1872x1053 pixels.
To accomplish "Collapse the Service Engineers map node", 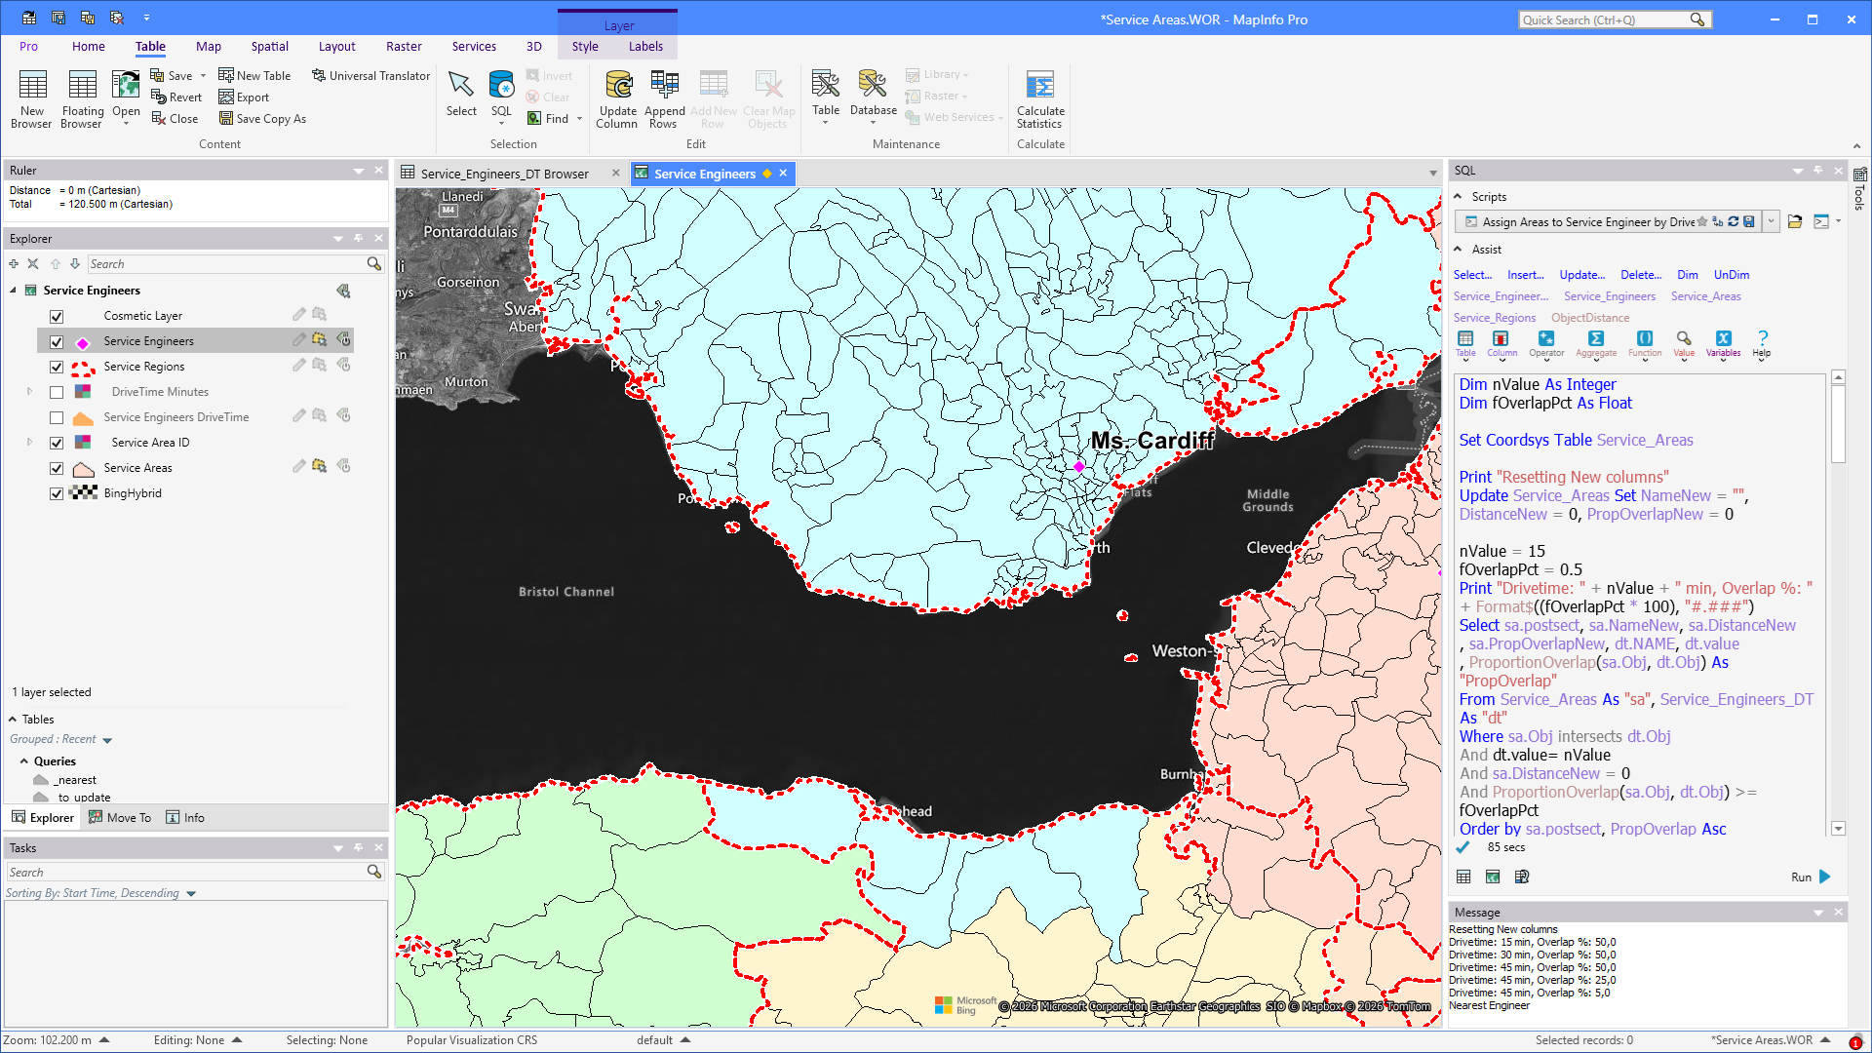I will pyautogui.click(x=14, y=291).
